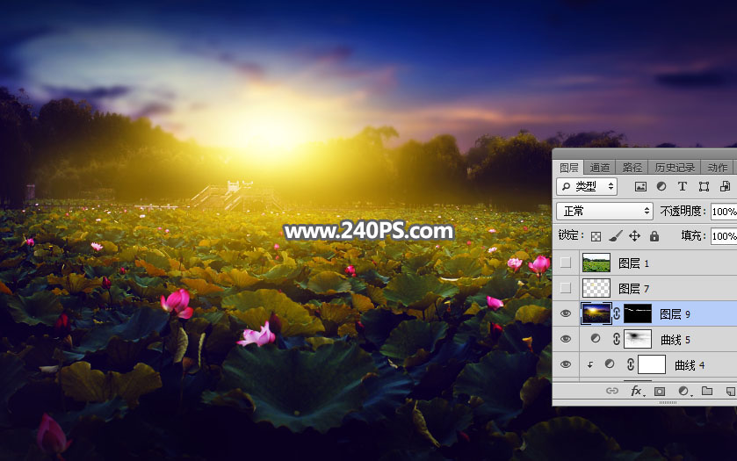Image resolution: width=737 pixels, height=461 pixels.
Task: Select 图层 1 thumbnail
Action: [596, 263]
